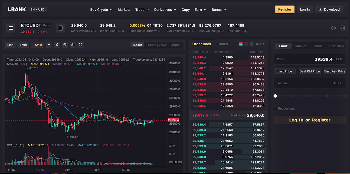Click the Register button in the header
The width and height of the screenshot is (350, 174).
coord(284,9)
